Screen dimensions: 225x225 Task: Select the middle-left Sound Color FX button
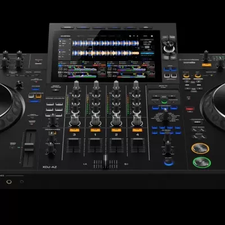click(49, 109)
